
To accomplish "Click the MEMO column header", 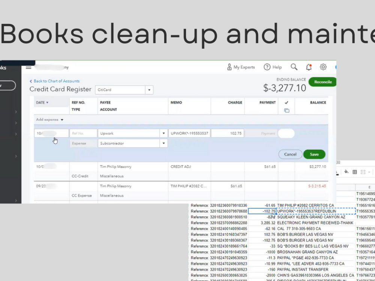I will coord(176,103).
